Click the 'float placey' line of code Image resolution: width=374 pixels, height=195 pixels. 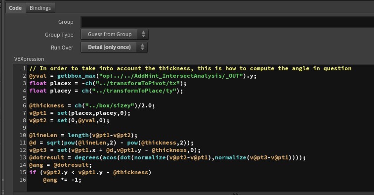[106, 91]
